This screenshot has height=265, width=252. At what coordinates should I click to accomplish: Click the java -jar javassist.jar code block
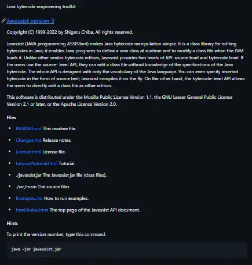[127, 249]
